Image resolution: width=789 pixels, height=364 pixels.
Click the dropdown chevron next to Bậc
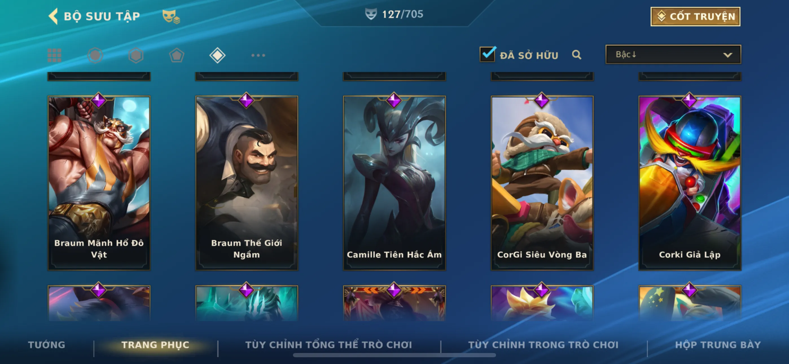(728, 55)
